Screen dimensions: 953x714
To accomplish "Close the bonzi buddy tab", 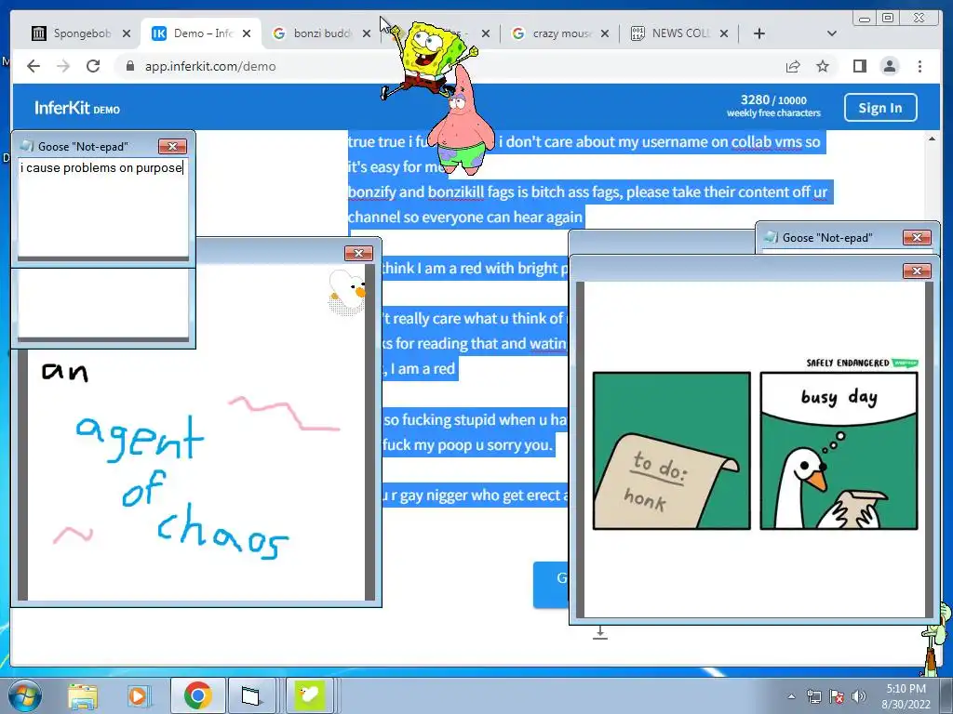I will pos(367,33).
